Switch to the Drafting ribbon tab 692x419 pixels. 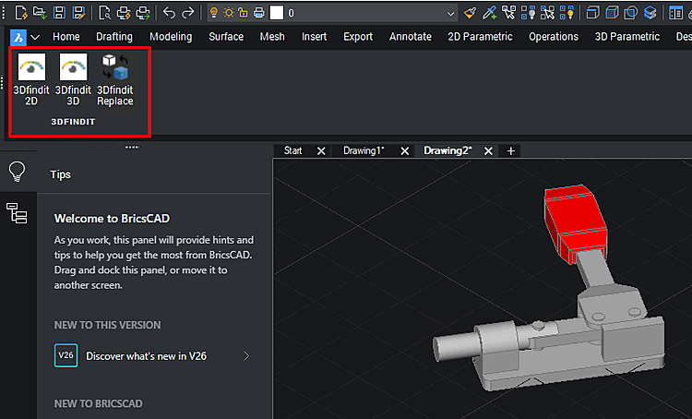[x=114, y=37]
